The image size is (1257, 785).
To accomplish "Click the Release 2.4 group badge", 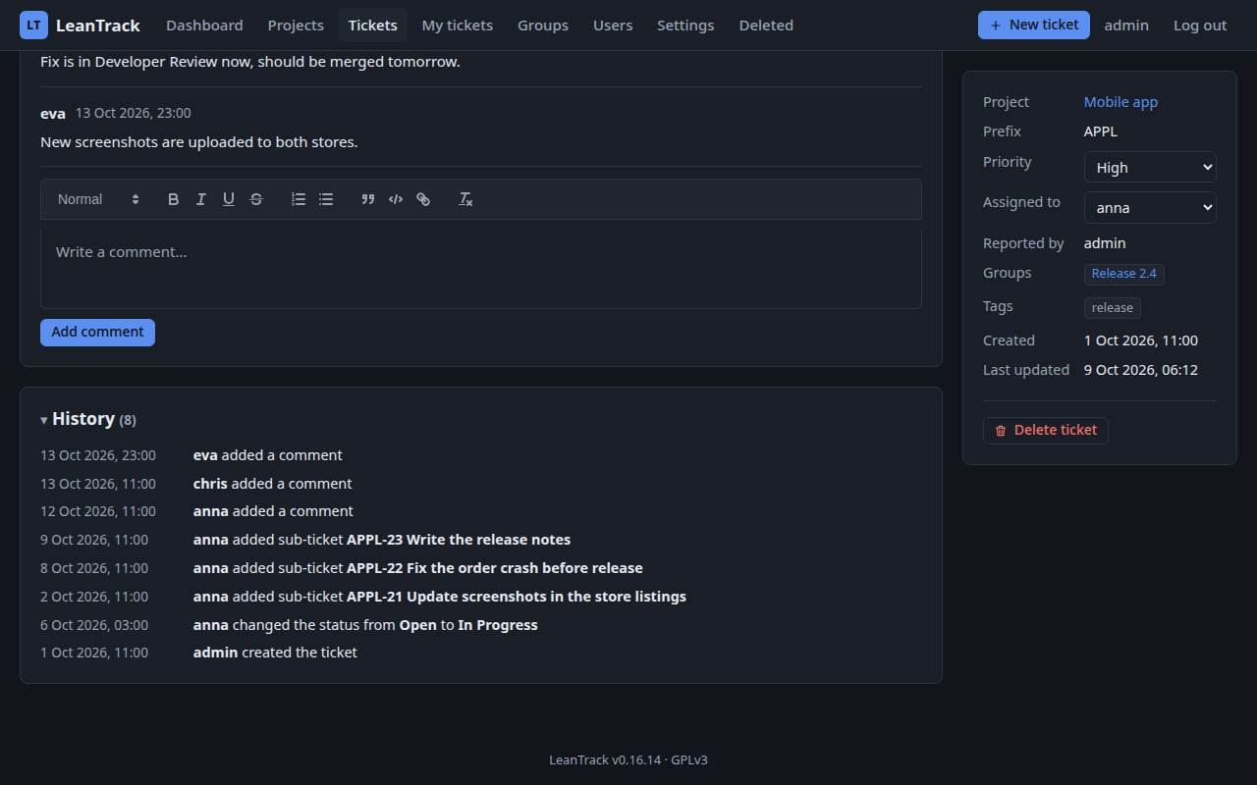I will [x=1124, y=274].
